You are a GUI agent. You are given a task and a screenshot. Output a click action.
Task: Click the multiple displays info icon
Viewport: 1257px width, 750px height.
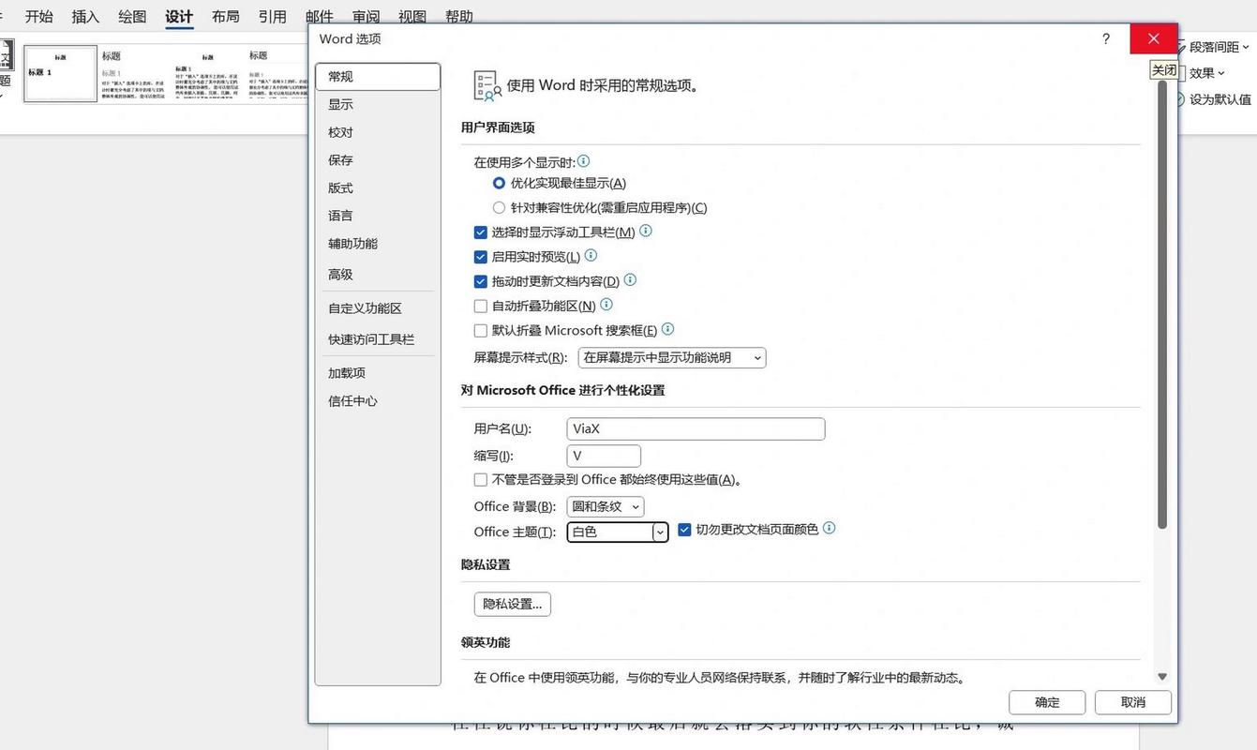(584, 161)
